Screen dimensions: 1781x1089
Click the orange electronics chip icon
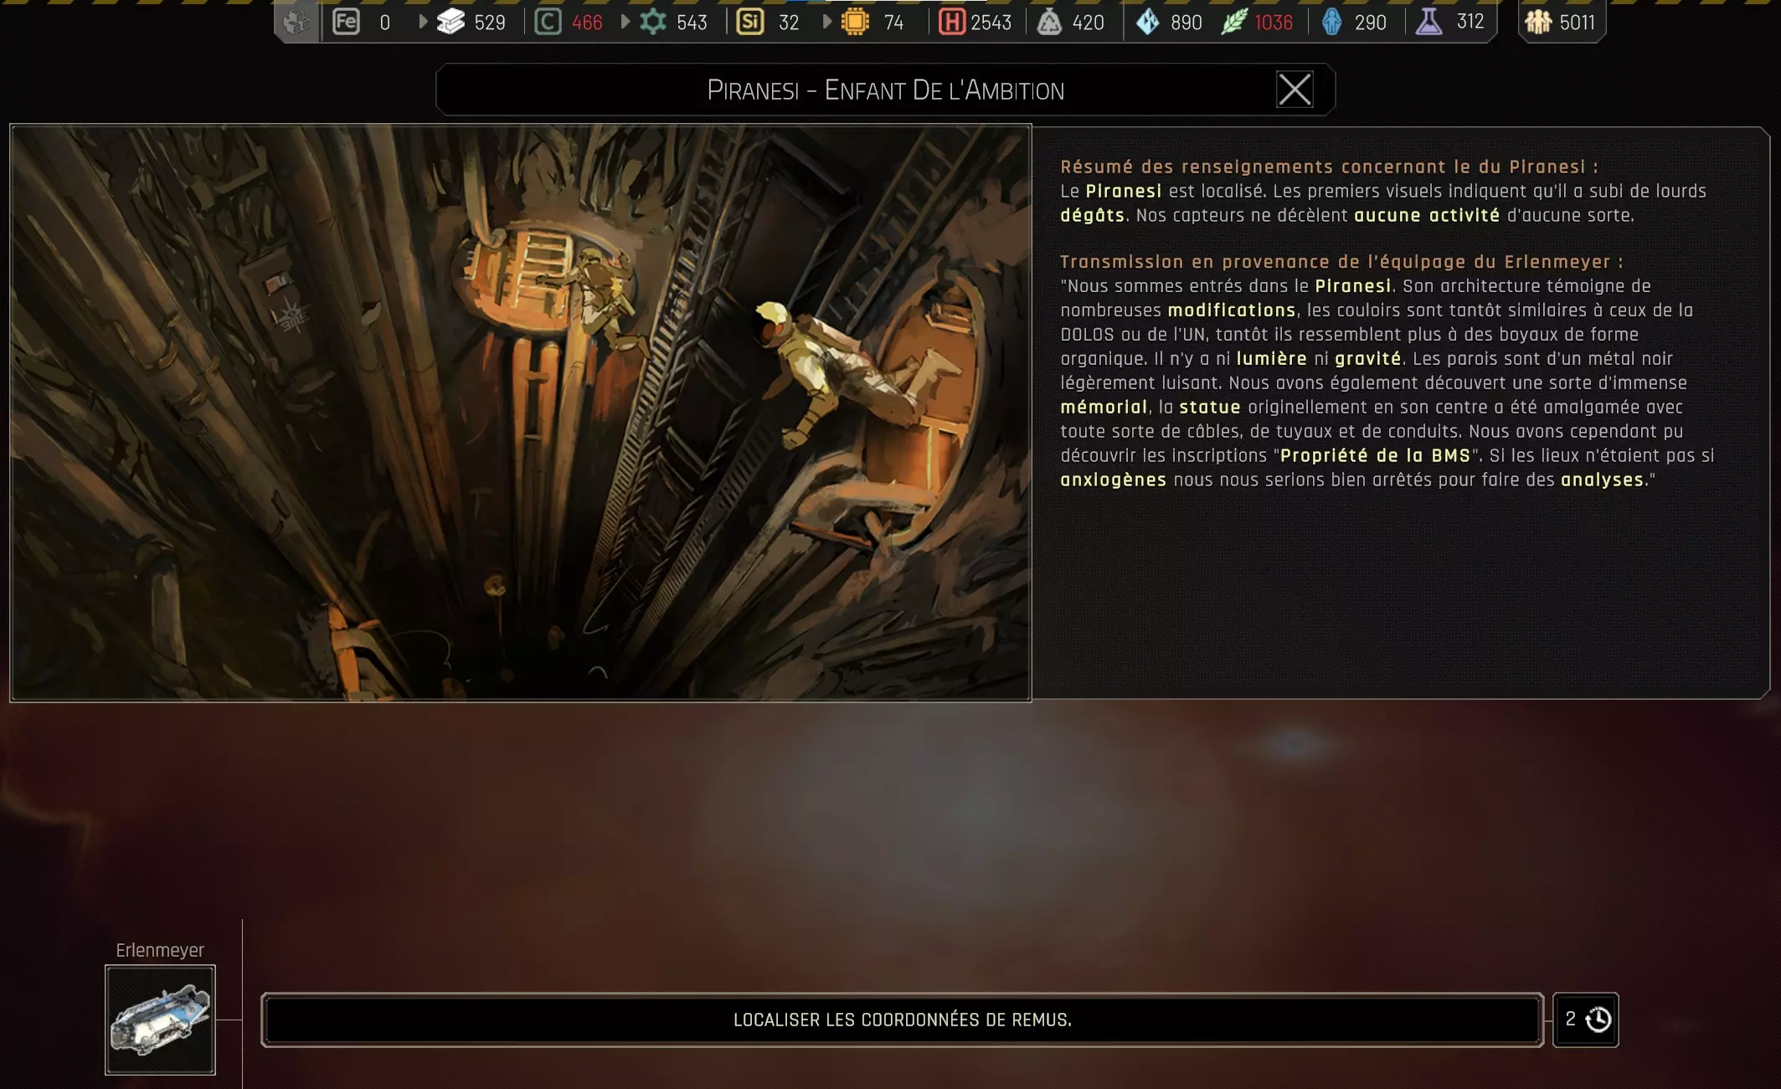[x=855, y=22]
